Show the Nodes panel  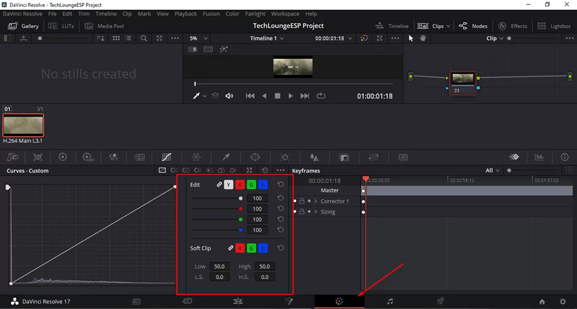473,26
